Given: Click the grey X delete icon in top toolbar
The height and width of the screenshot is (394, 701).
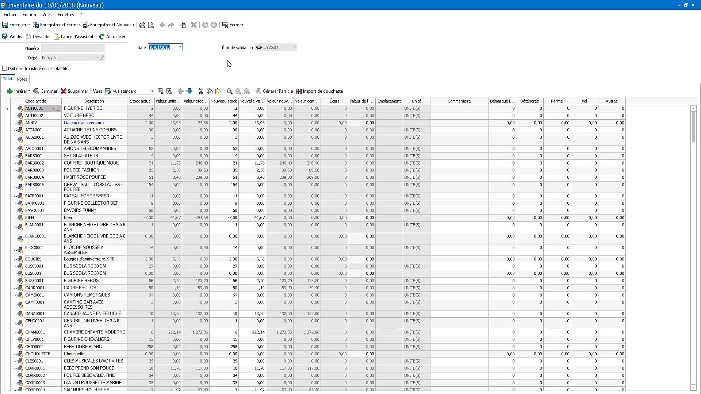Looking at the screenshot, I should (194, 25).
